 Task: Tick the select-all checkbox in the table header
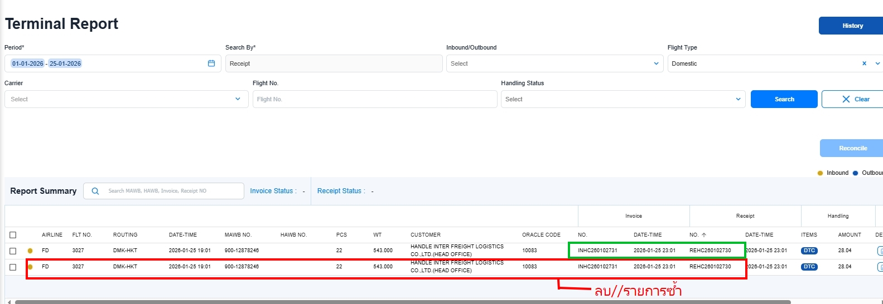click(x=13, y=235)
